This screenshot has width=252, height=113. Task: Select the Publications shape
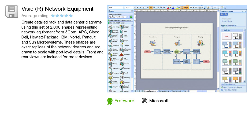pos(114,78)
